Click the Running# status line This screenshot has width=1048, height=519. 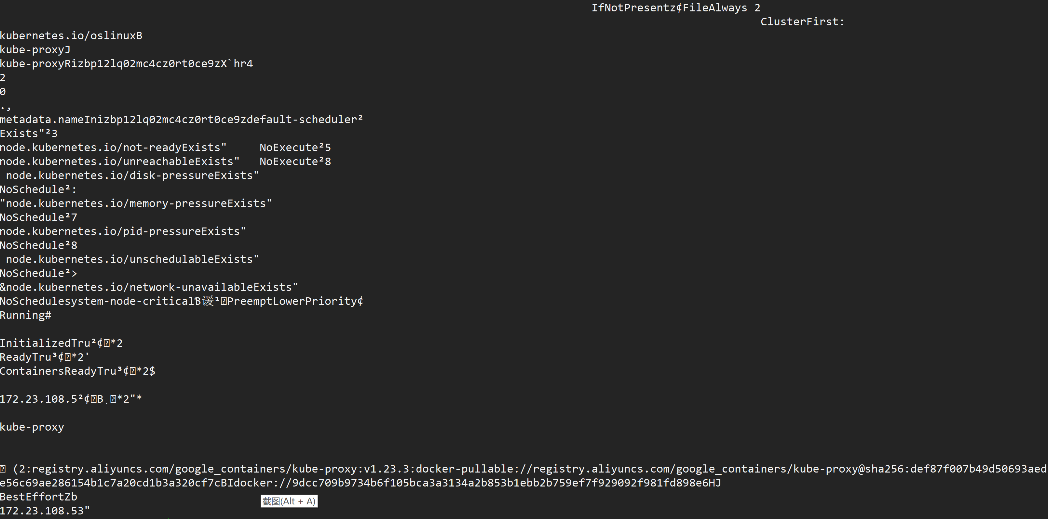26,315
